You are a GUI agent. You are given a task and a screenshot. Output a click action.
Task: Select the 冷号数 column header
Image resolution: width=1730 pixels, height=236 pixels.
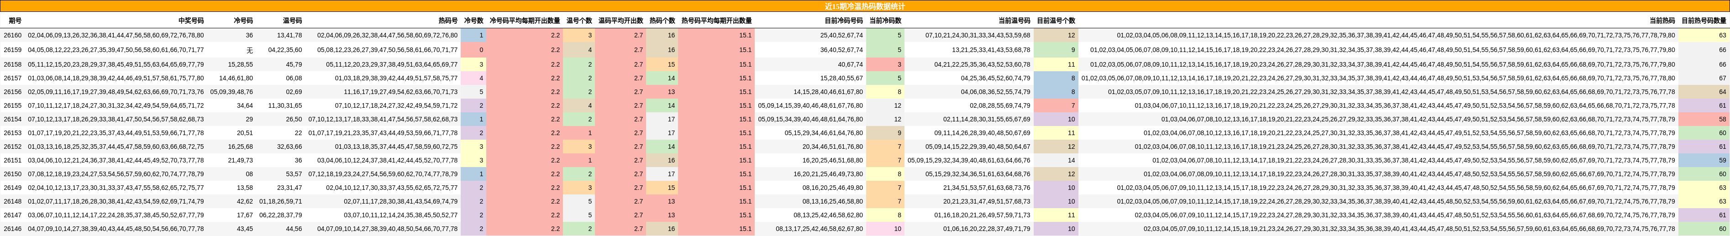(473, 21)
